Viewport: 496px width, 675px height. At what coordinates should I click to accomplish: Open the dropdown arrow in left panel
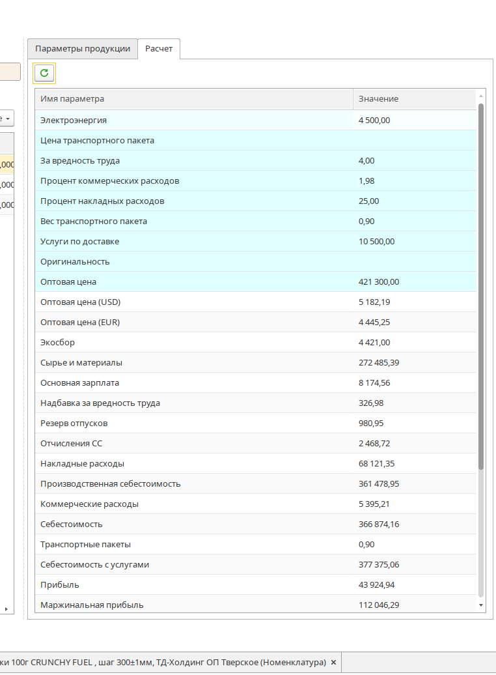(x=7, y=119)
